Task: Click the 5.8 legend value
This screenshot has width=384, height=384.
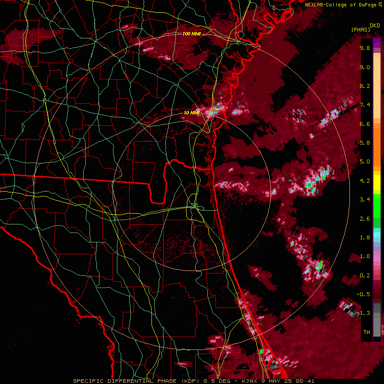Action: [x=365, y=143]
